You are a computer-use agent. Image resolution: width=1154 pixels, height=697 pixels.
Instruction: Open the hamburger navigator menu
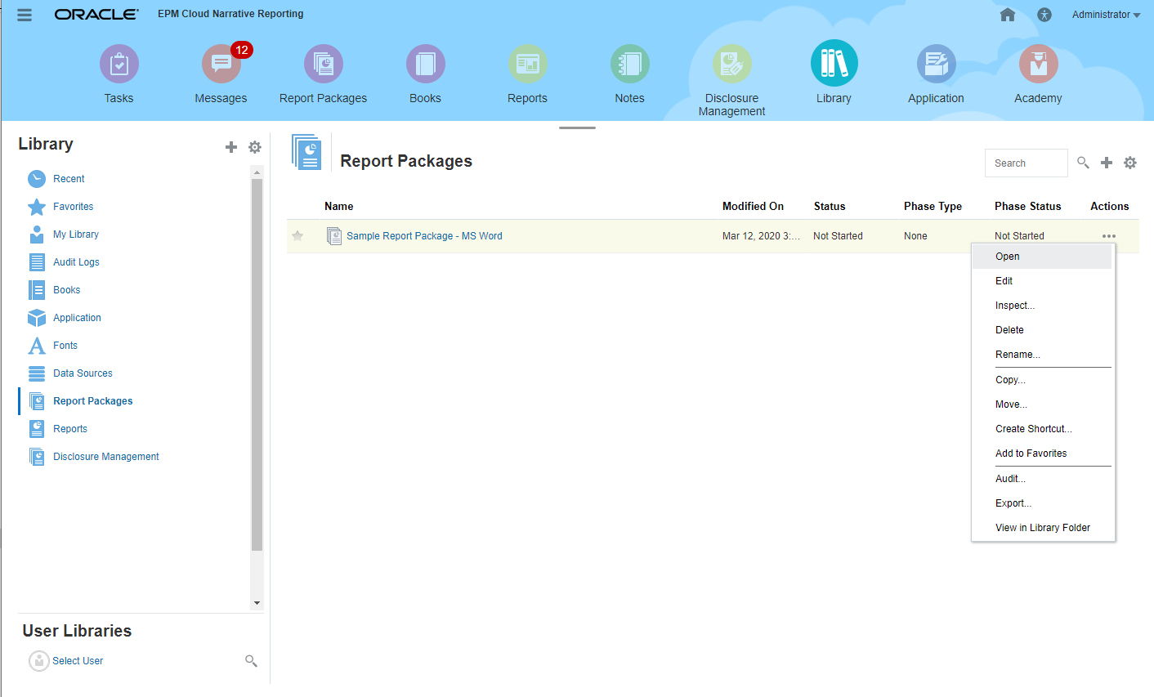[x=25, y=15]
